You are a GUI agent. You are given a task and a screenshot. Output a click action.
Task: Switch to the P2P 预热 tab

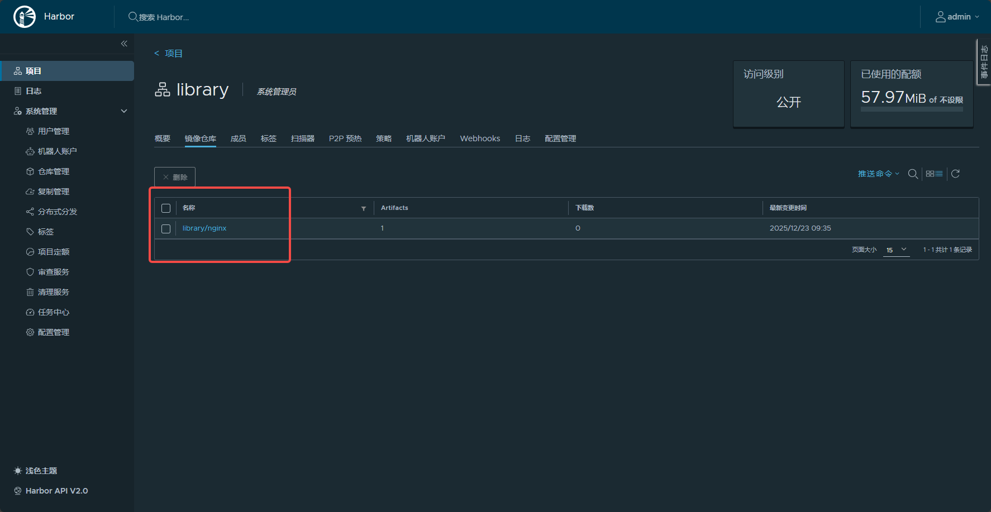click(345, 138)
